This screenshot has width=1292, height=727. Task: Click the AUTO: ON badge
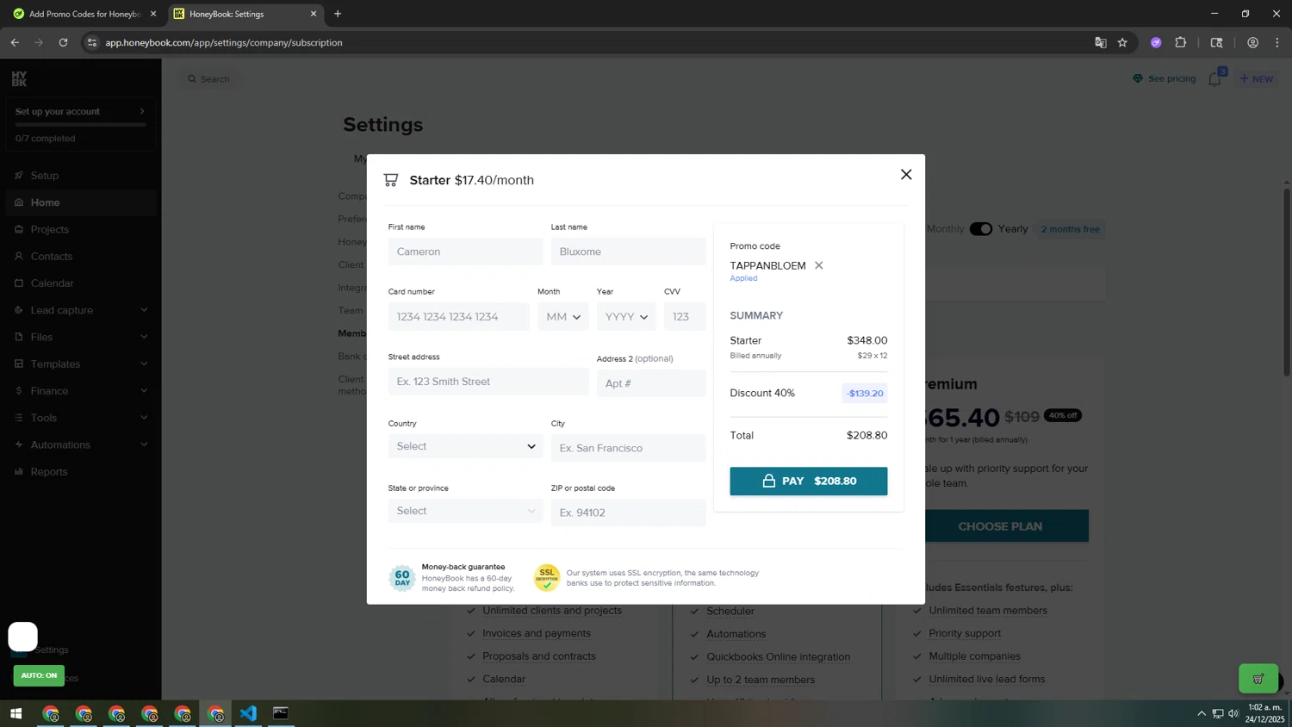coord(39,675)
